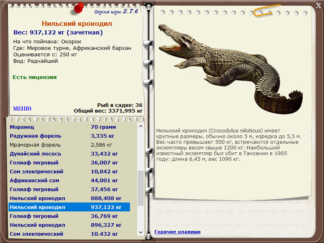
Task: Open the Горячие клавиши link
Action: (177, 232)
